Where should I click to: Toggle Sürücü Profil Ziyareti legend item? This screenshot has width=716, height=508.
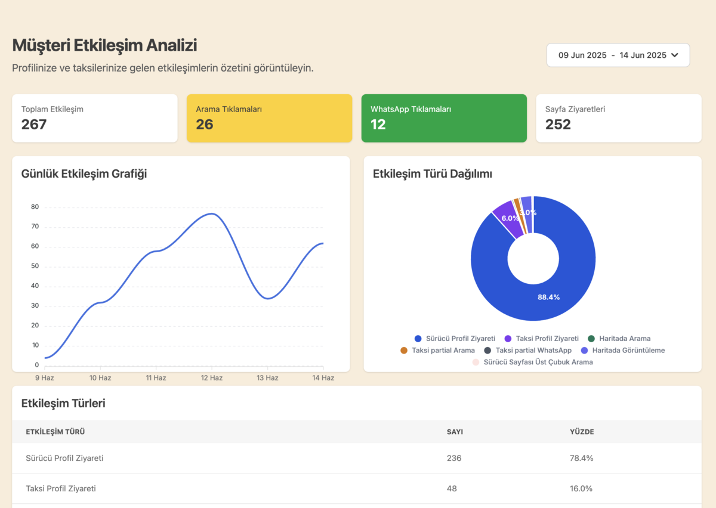[455, 339]
